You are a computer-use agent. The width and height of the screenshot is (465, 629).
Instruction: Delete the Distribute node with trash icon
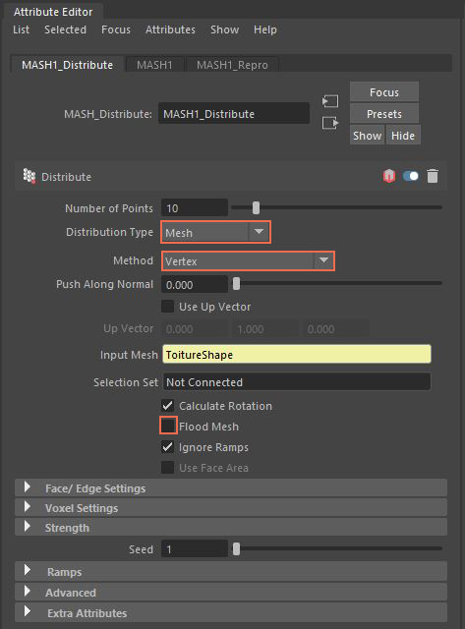[x=433, y=176]
